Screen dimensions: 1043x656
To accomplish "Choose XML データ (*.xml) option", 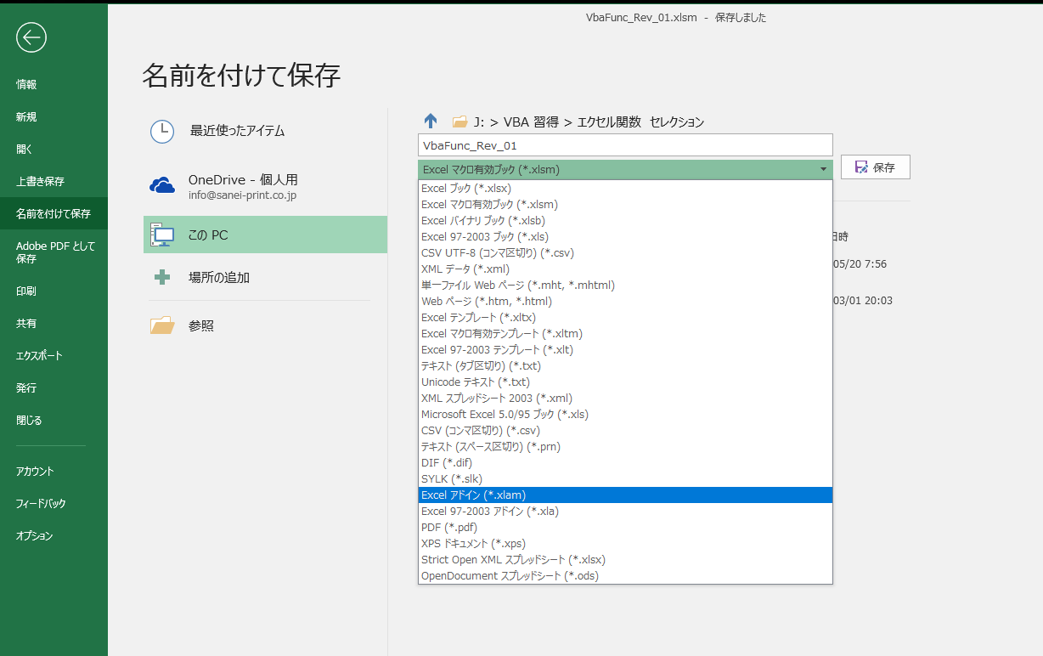I will point(625,269).
